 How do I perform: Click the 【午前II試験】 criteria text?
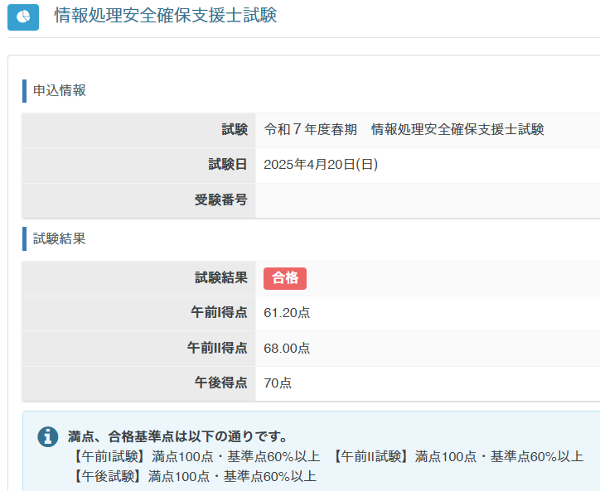[x=457, y=456]
